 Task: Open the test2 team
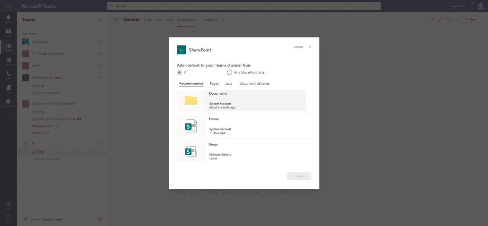36,66
